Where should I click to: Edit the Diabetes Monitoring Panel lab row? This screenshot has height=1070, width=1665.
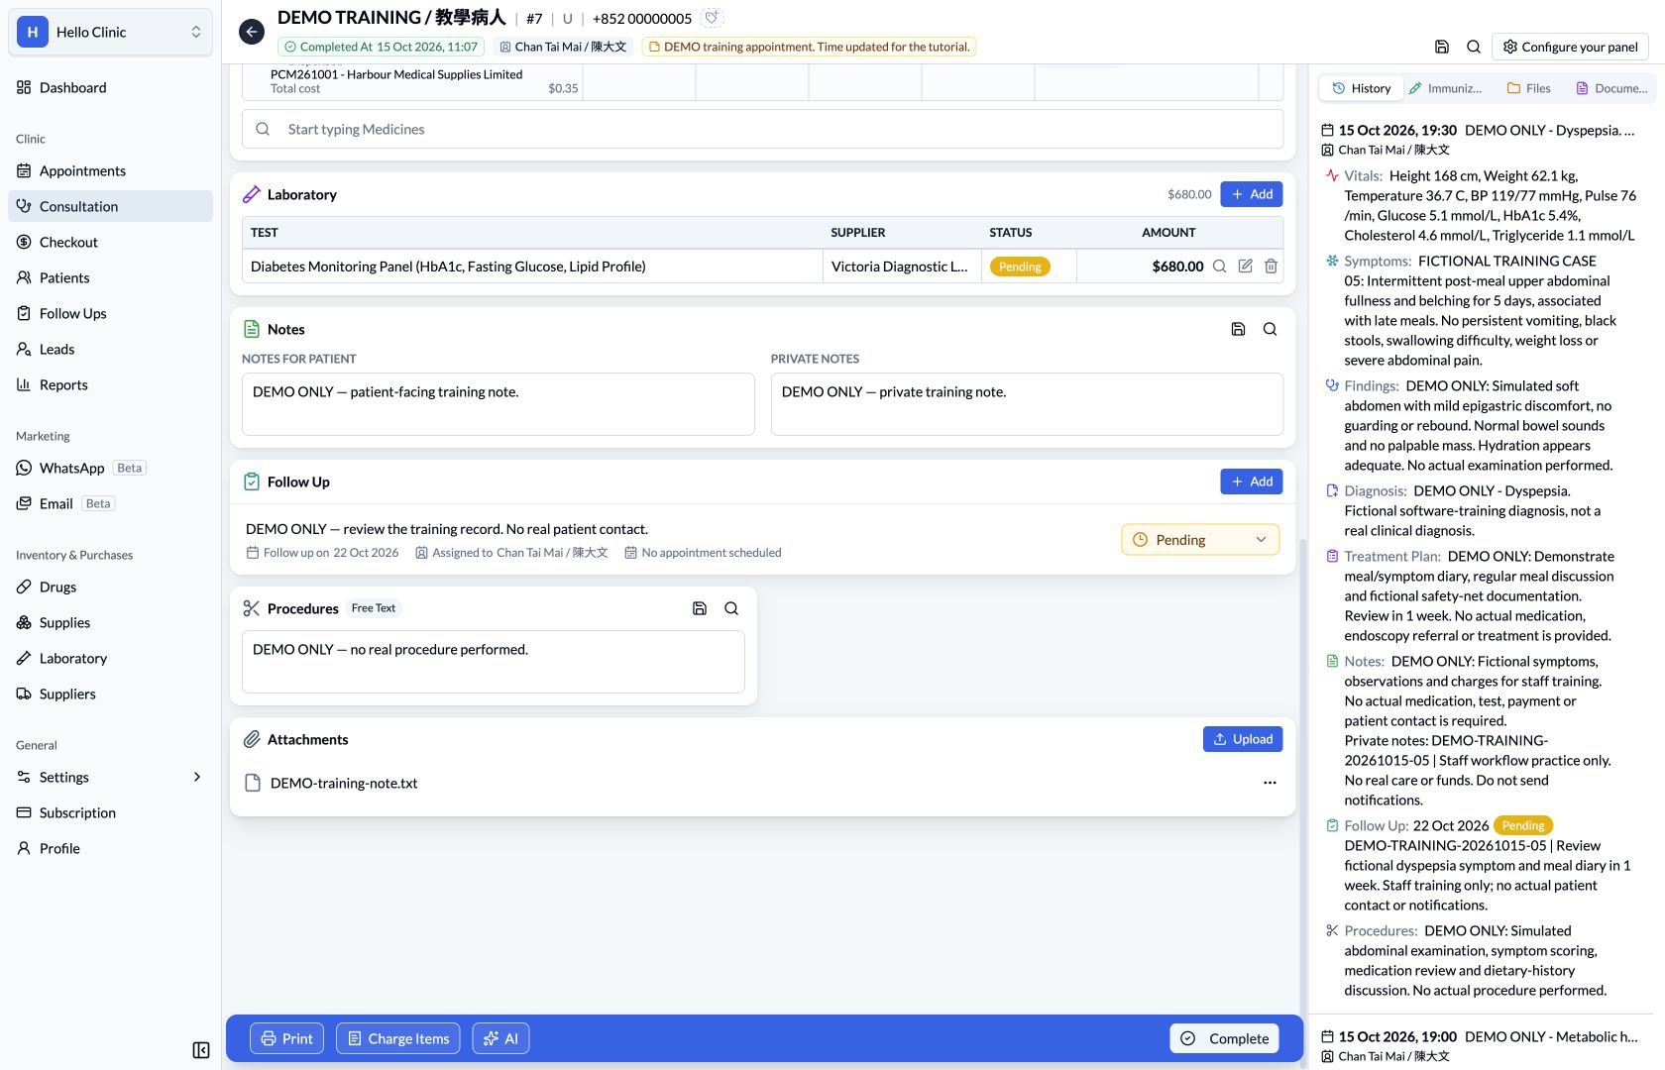pos(1246,267)
